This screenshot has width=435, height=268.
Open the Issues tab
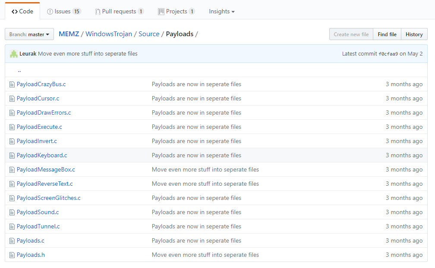point(64,11)
